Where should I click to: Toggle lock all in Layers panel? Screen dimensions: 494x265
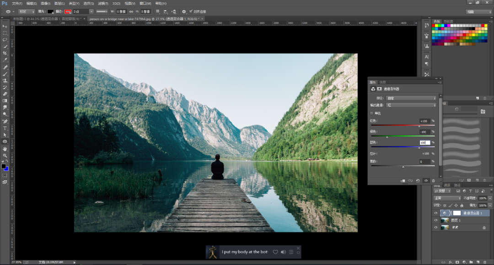462,205
